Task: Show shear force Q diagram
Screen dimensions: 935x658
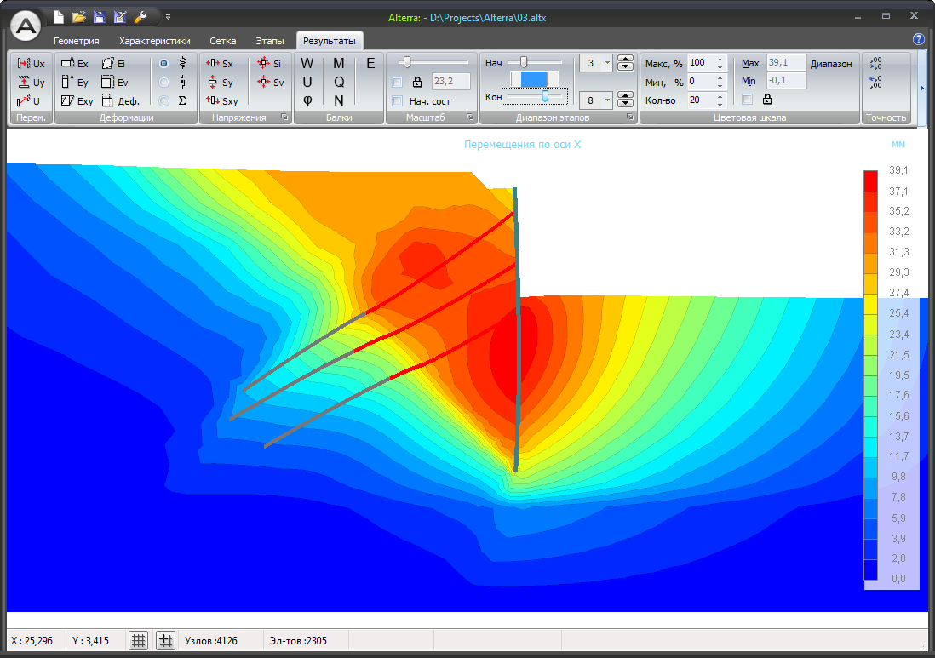Action: point(339,83)
